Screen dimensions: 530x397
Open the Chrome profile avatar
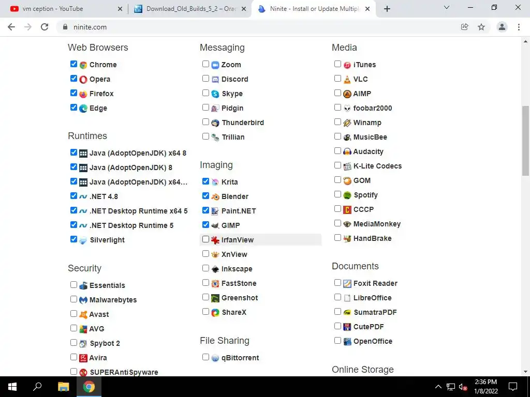(x=502, y=27)
